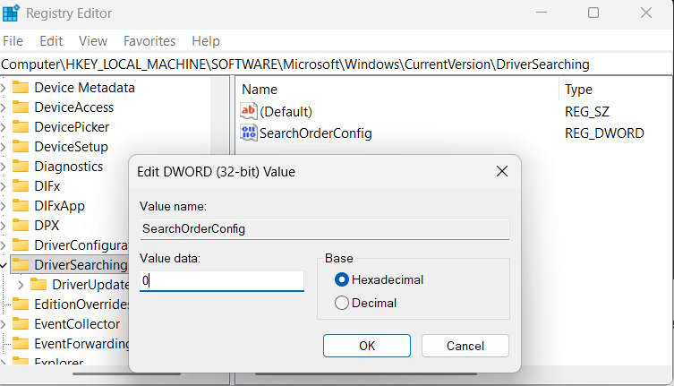Maximize the Registry Editor window

(593, 13)
